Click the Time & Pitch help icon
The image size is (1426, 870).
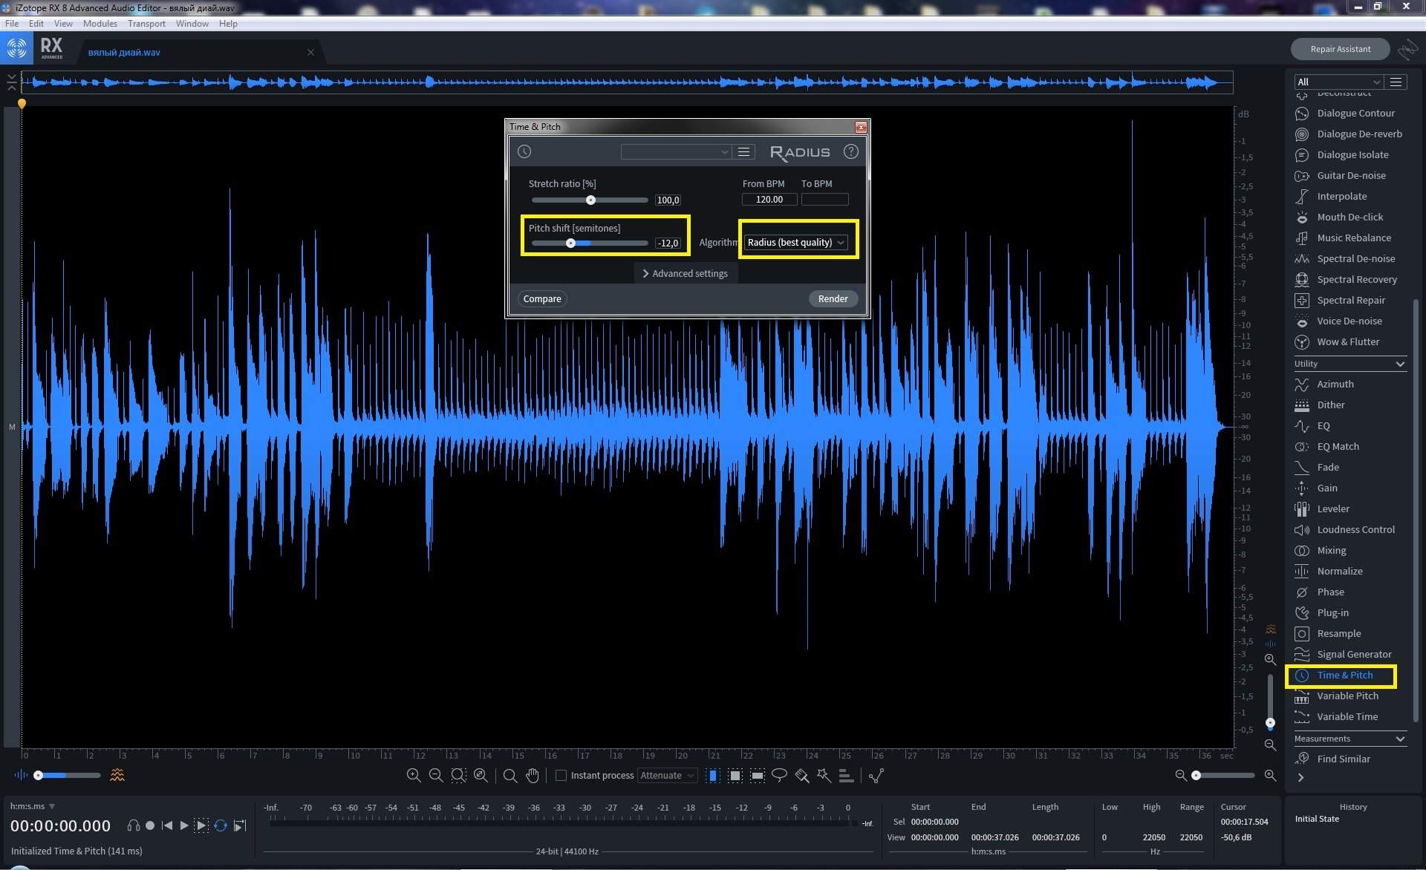[850, 151]
